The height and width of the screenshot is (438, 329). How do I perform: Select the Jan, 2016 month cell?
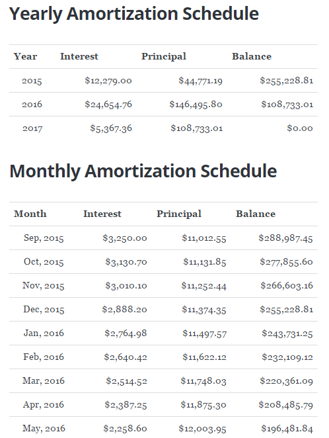coord(44,333)
